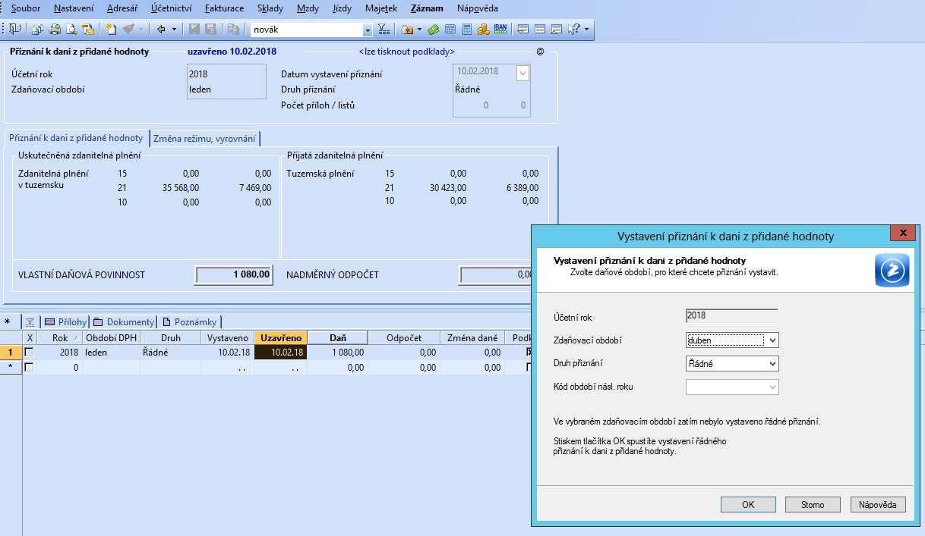
Task: Open the calculator icon in toolbar
Action: [467, 30]
